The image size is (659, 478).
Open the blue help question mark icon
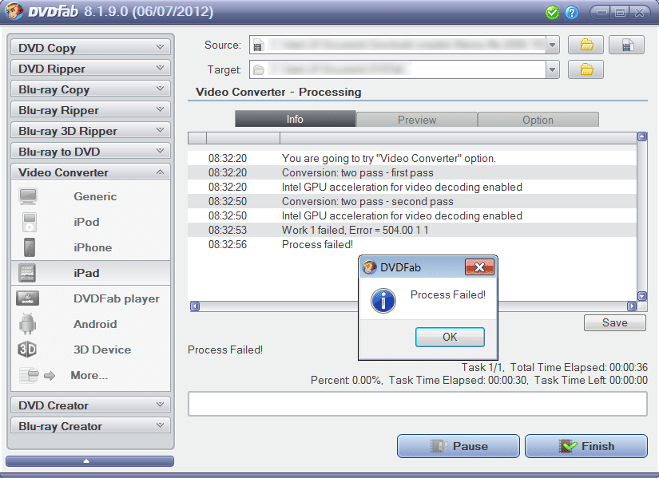pos(571,13)
